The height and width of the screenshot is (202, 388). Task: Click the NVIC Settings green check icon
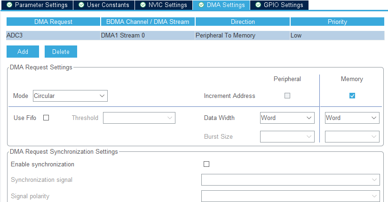click(143, 5)
